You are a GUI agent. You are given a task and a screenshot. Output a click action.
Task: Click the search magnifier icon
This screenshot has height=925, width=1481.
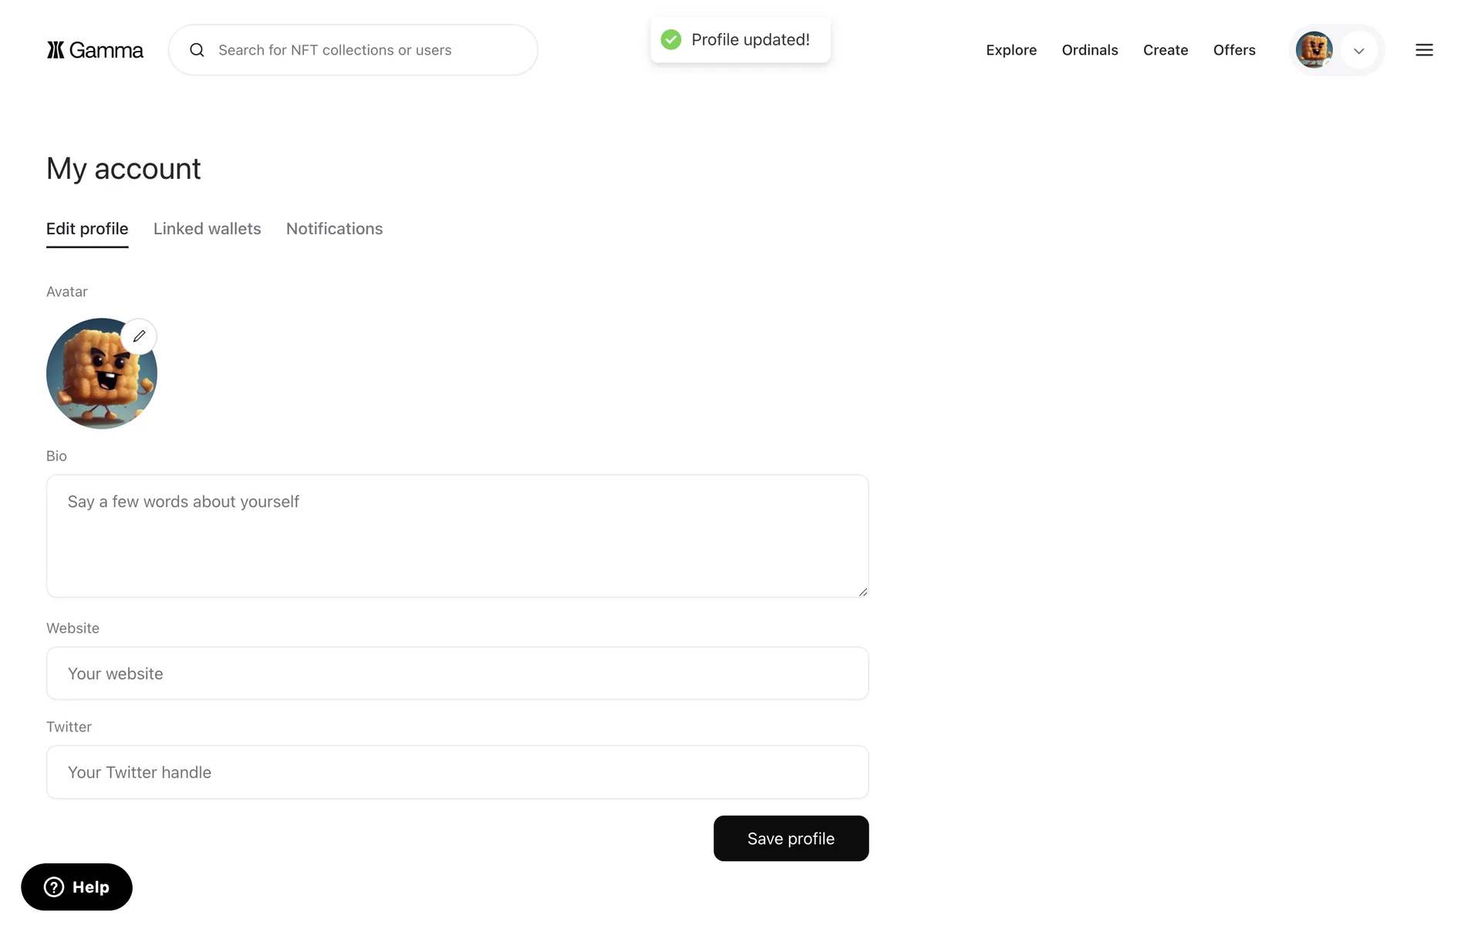pyautogui.click(x=197, y=50)
